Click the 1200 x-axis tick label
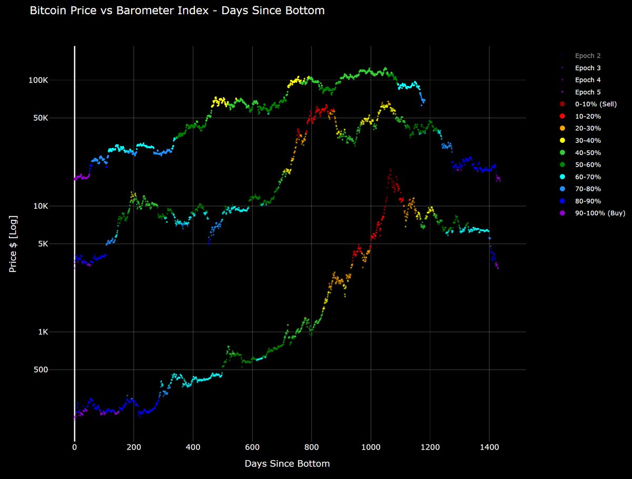 point(430,447)
